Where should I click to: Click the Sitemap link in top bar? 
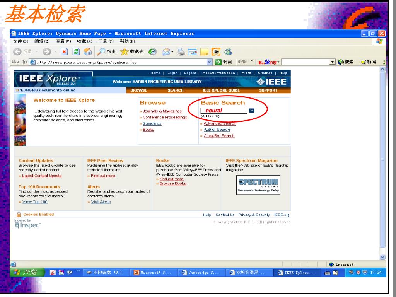coord(265,73)
